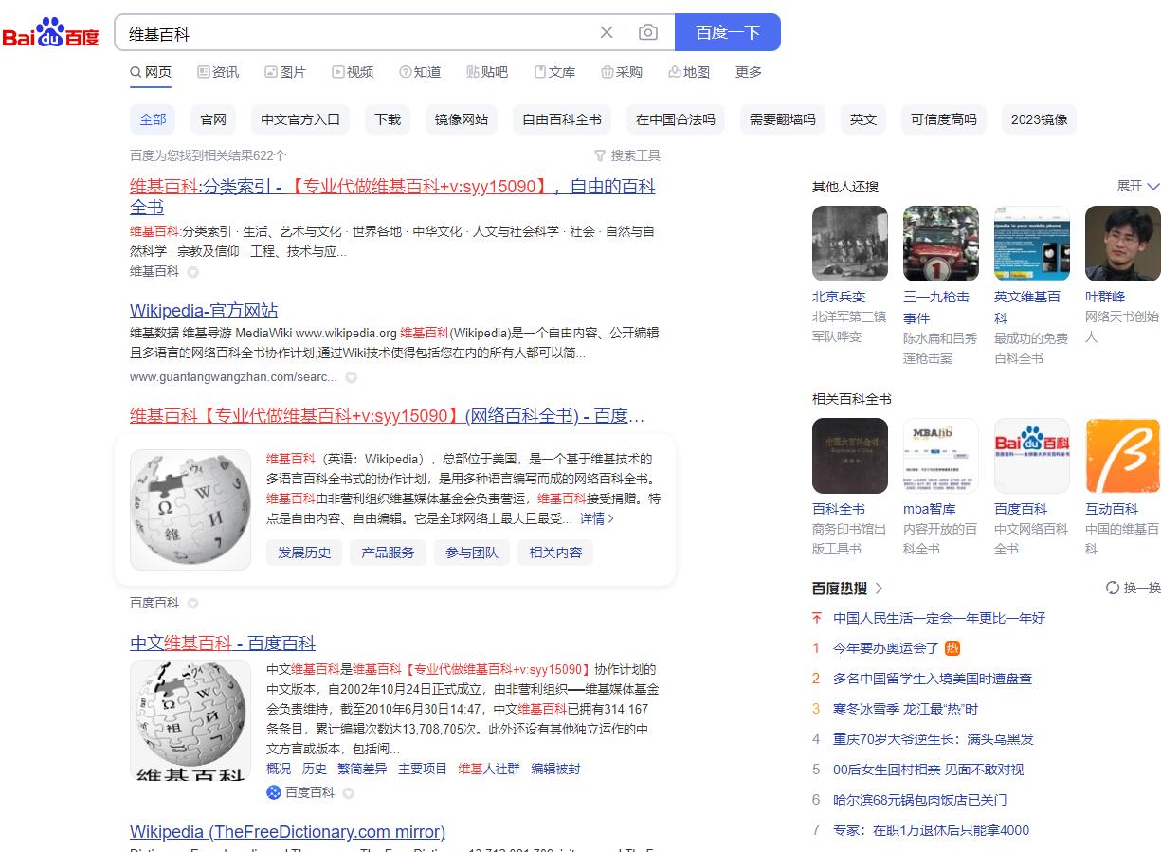Switch to the 图片 tab
Screen dimensions: 1161x852
tap(285, 72)
